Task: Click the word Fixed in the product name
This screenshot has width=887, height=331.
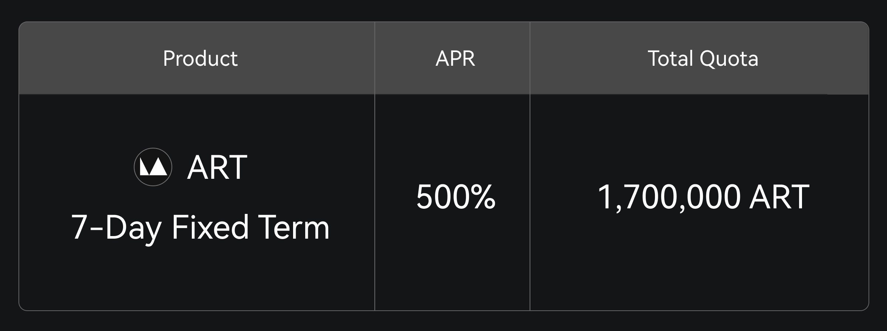Action: [x=210, y=227]
